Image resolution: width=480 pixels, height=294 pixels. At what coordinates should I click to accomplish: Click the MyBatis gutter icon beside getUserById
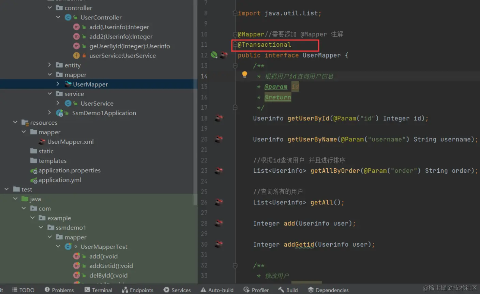click(x=219, y=118)
